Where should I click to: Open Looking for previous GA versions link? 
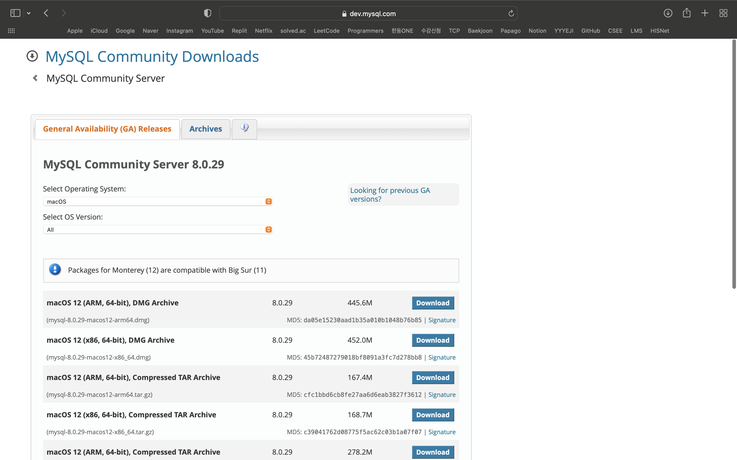[390, 194]
